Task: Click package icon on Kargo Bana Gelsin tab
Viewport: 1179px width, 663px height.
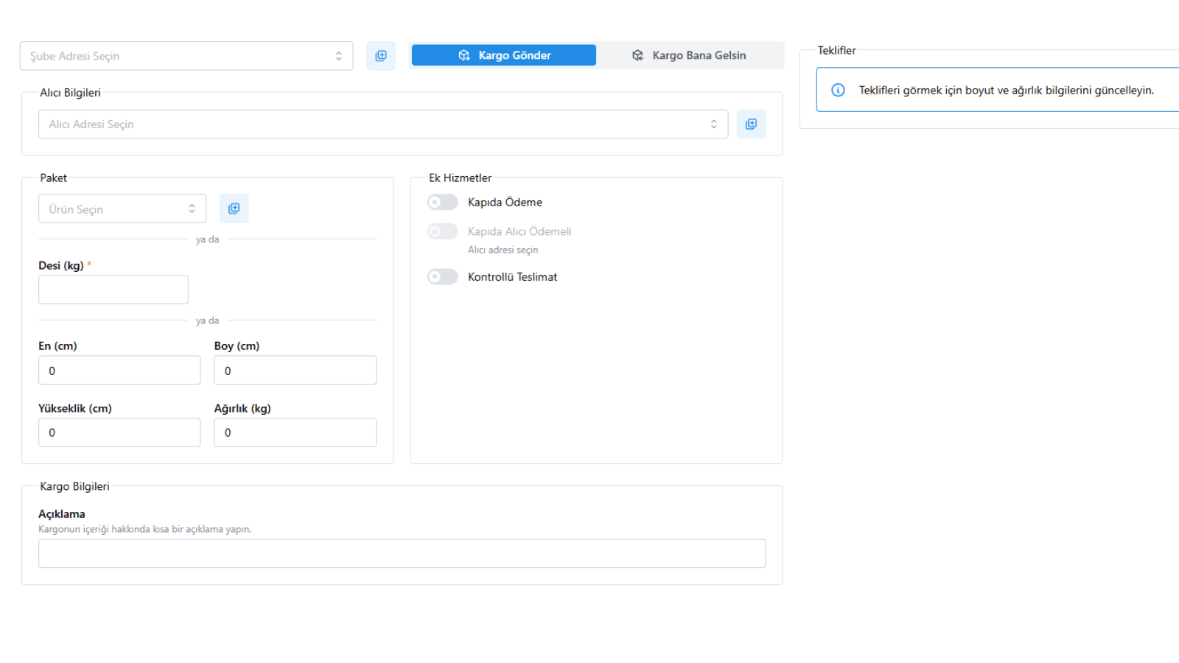Action: coord(638,55)
